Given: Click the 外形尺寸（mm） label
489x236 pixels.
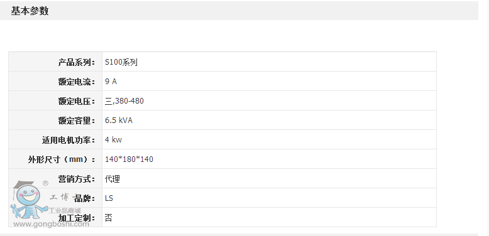Looking at the screenshot, I should click(x=62, y=159).
